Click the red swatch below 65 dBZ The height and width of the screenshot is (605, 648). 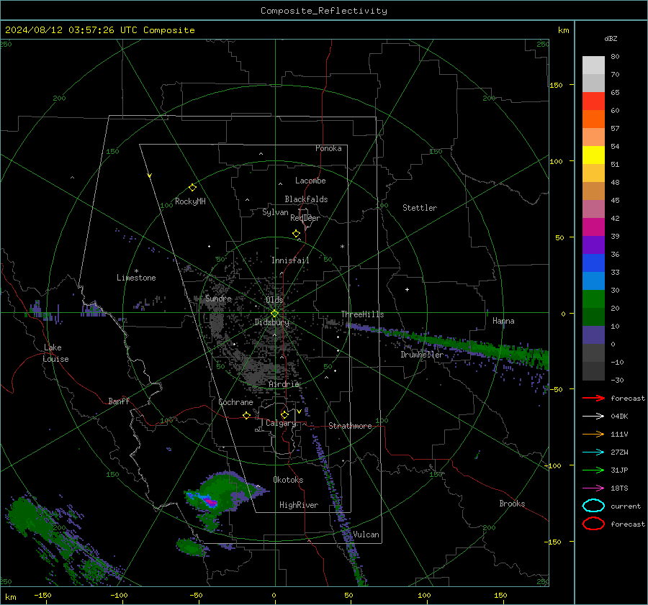[593, 101]
